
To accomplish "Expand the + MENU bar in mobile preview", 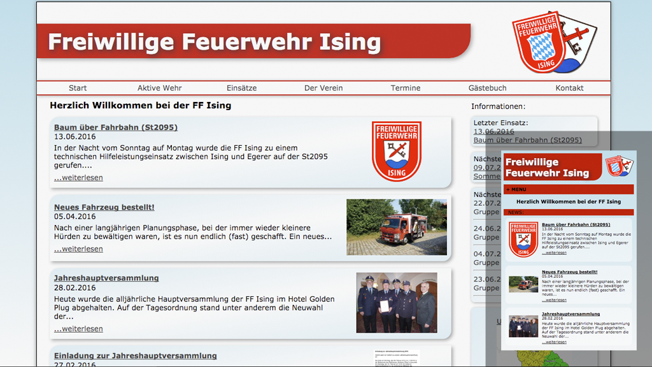I will click(516, 189).
